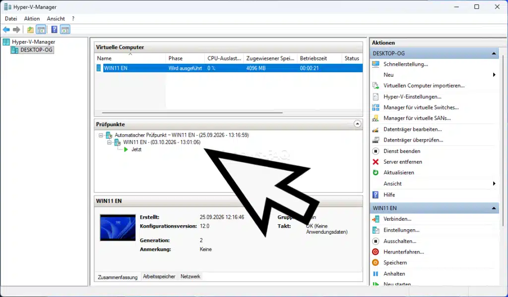This screenshot has height=297, width=508.
Task: Switch to the Arbeitsspeicher tab
Action: [x=159, y=277]
